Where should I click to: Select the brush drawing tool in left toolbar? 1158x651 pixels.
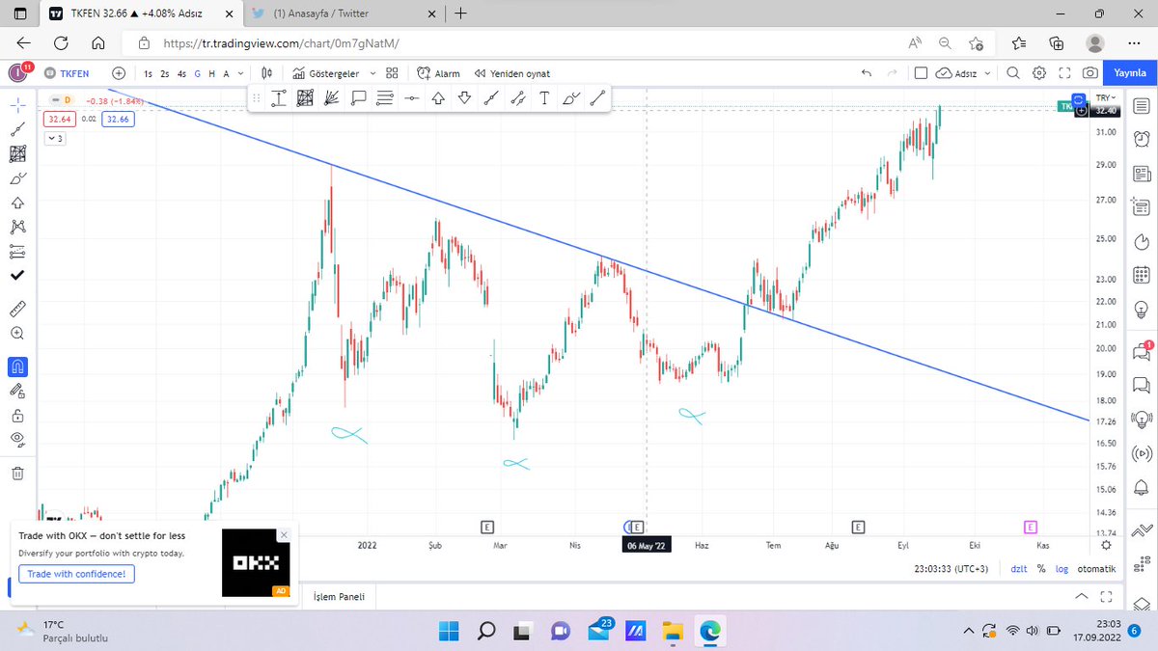coord(17,178)
